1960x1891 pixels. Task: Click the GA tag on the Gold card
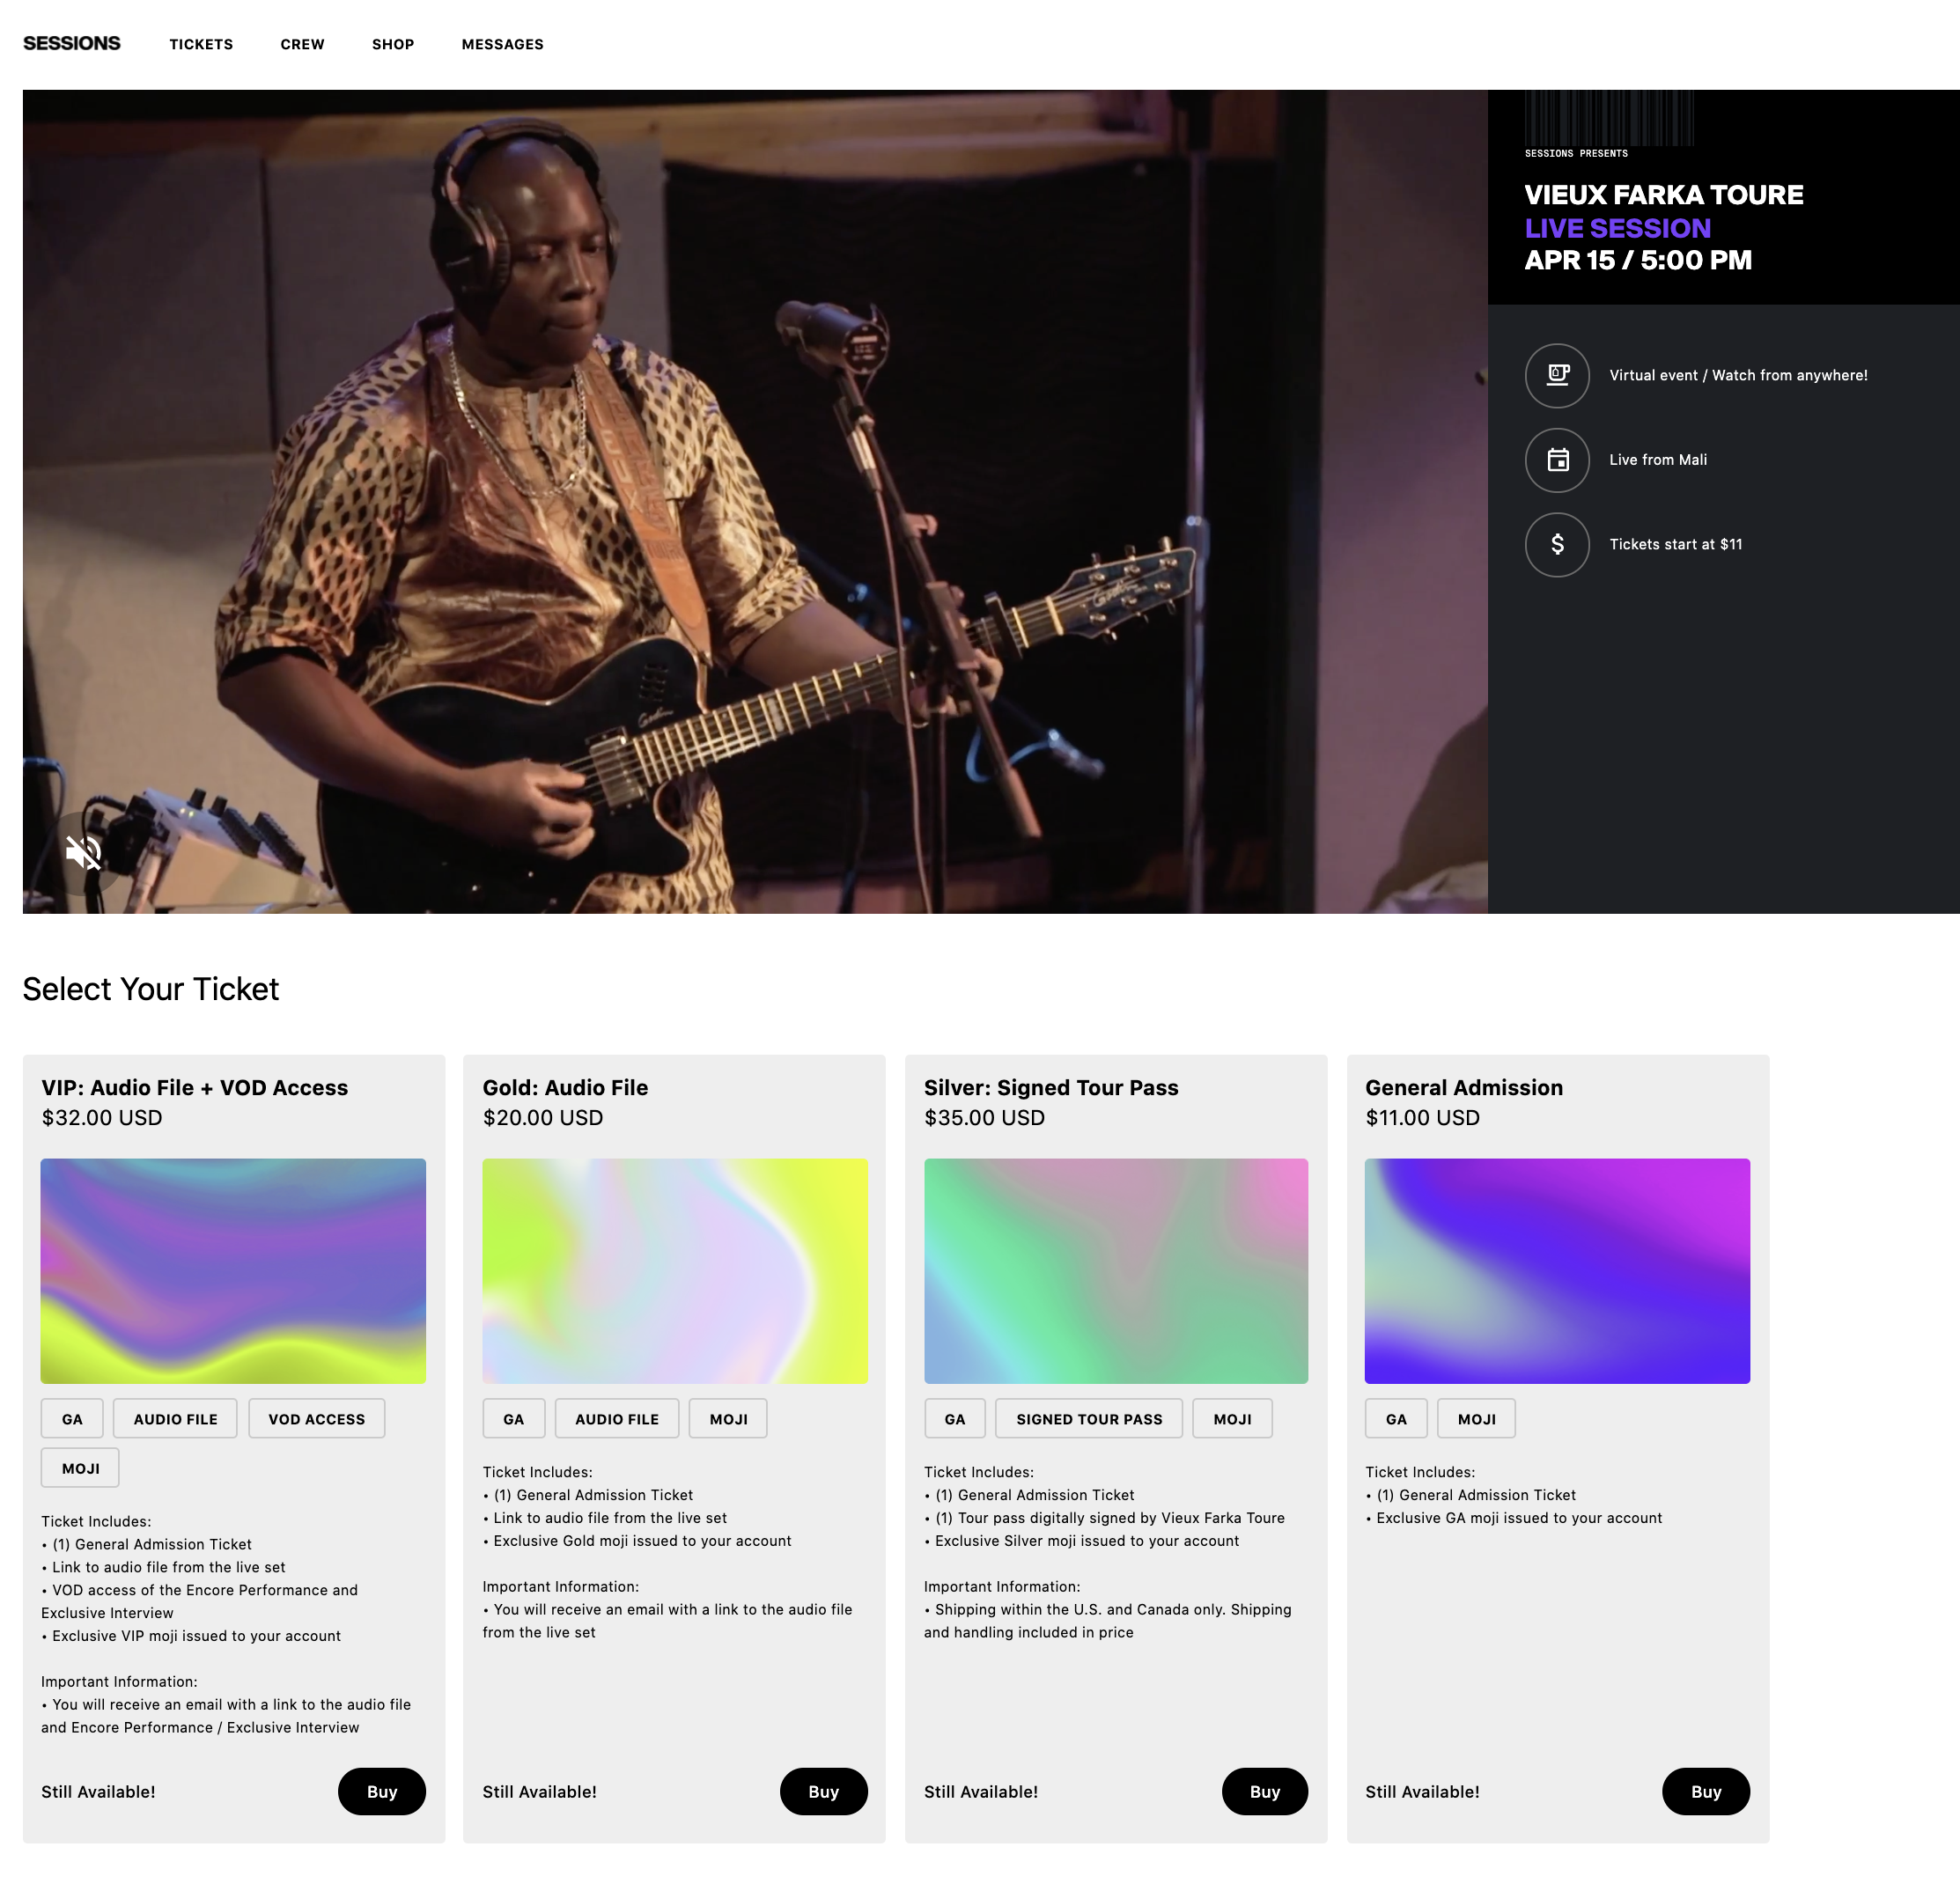[x=514, y=1418]
